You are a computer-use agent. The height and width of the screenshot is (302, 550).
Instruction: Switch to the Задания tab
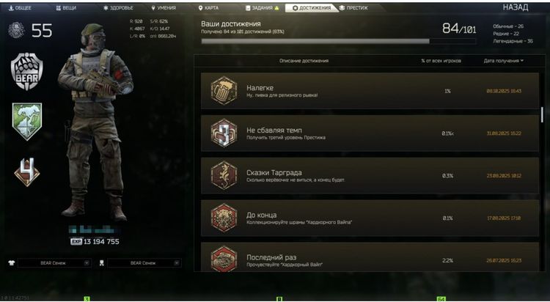click(x=262, y=8)
